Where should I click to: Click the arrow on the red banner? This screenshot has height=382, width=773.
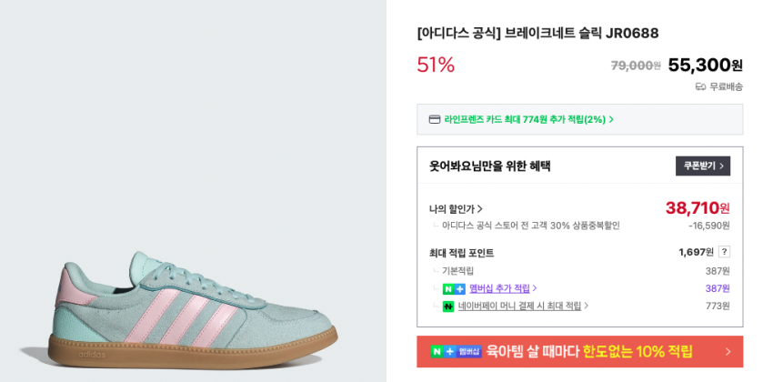[728, 352]
